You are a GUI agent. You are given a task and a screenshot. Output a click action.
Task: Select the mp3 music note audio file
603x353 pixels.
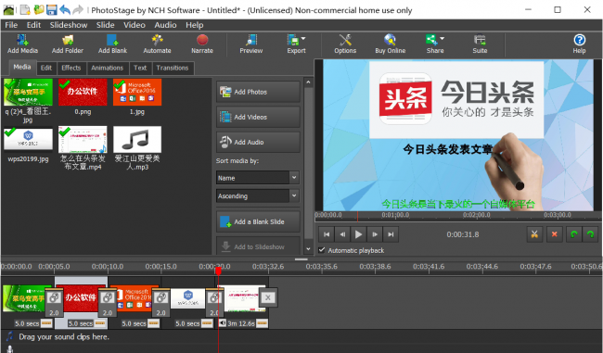tap(137, 139)
